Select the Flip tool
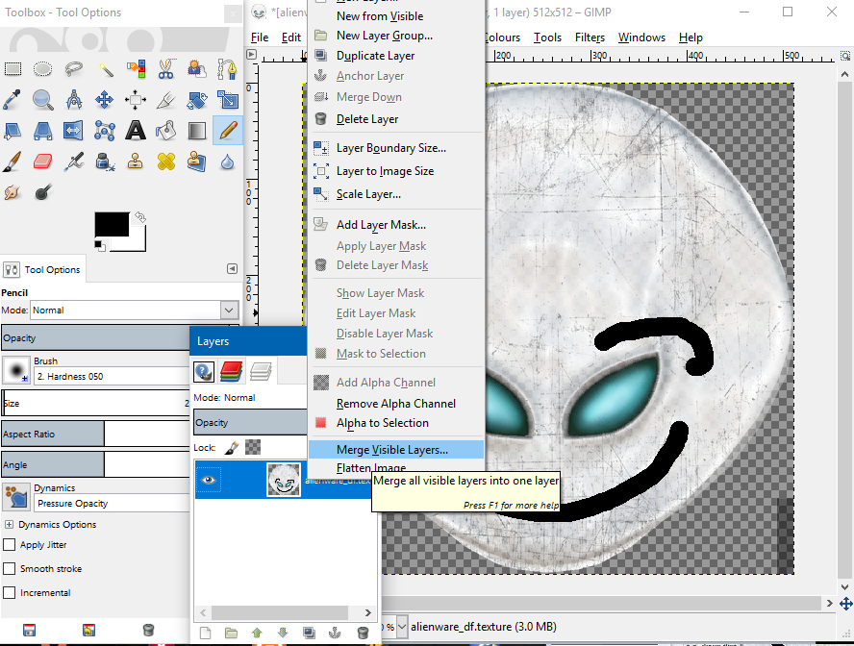This screenshot has height=646, width=854. click(x=73, y=131)
